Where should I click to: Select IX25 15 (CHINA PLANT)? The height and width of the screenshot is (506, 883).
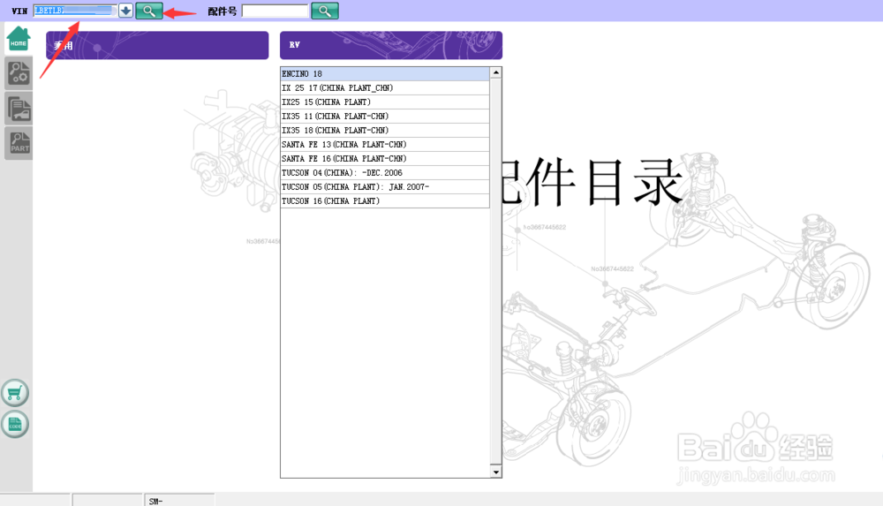click(385, 102)
